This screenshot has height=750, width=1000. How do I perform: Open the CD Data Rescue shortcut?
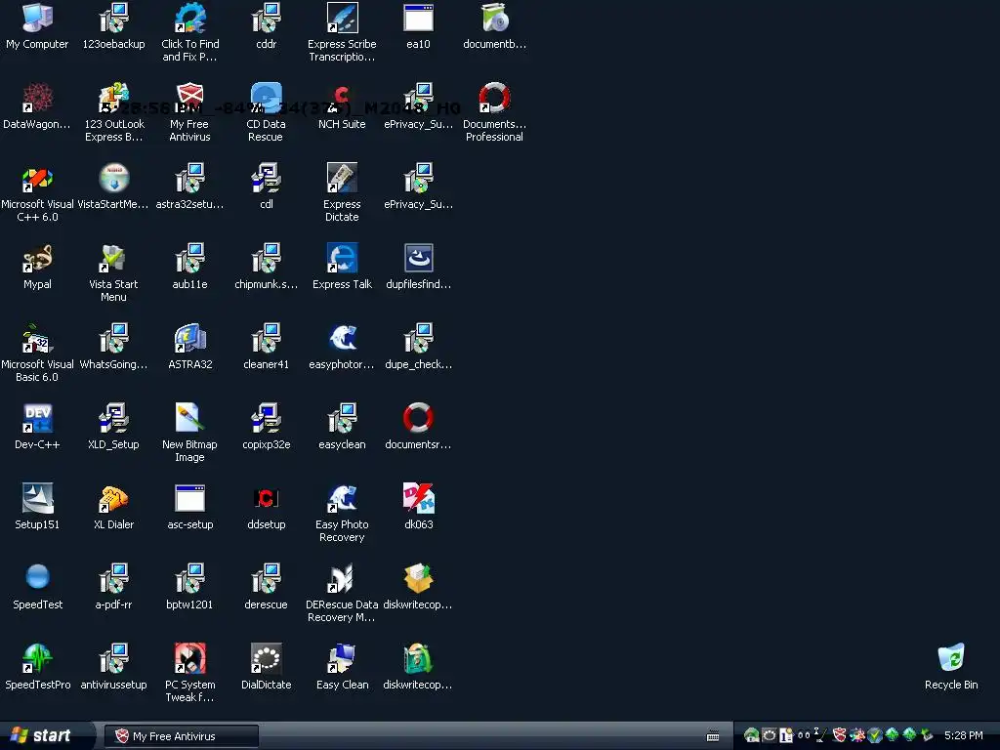(x=266, y=112)
